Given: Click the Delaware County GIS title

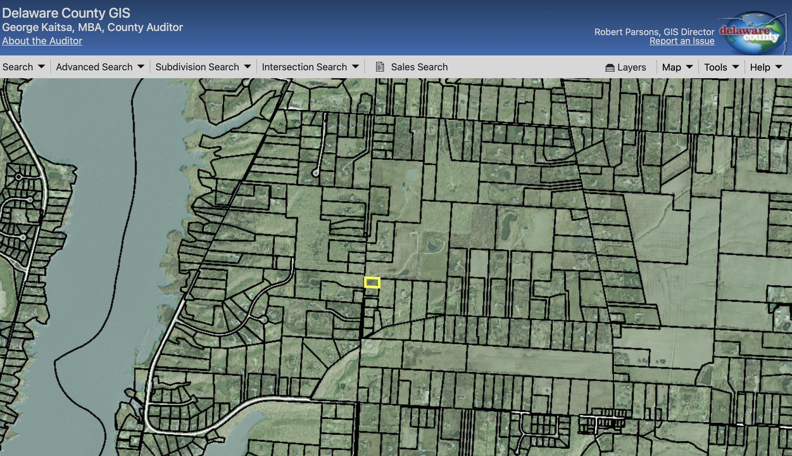Looking at the screenshot, I should coord(66,13).
